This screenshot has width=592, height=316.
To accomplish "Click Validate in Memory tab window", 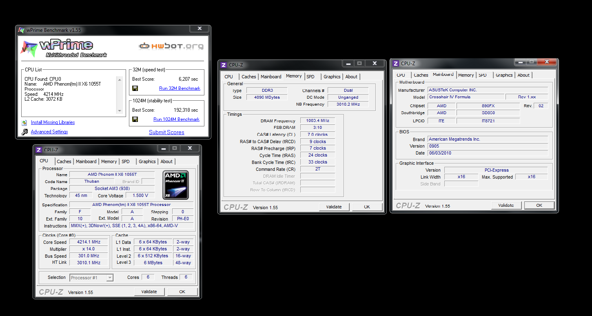I will [x=334, y=207].
